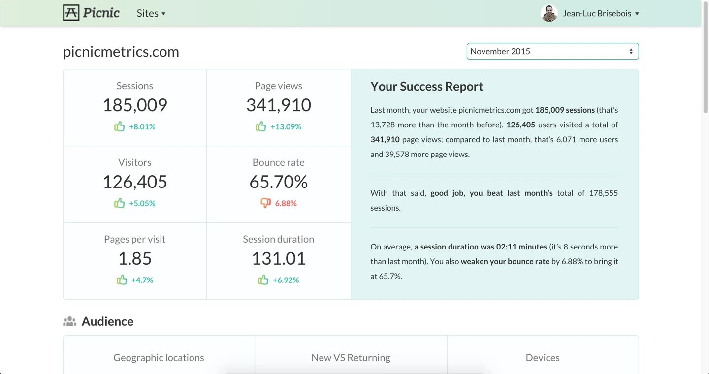
Task: Click the Bounce rate value 65.70%
Action: click(x=279, y=182)
